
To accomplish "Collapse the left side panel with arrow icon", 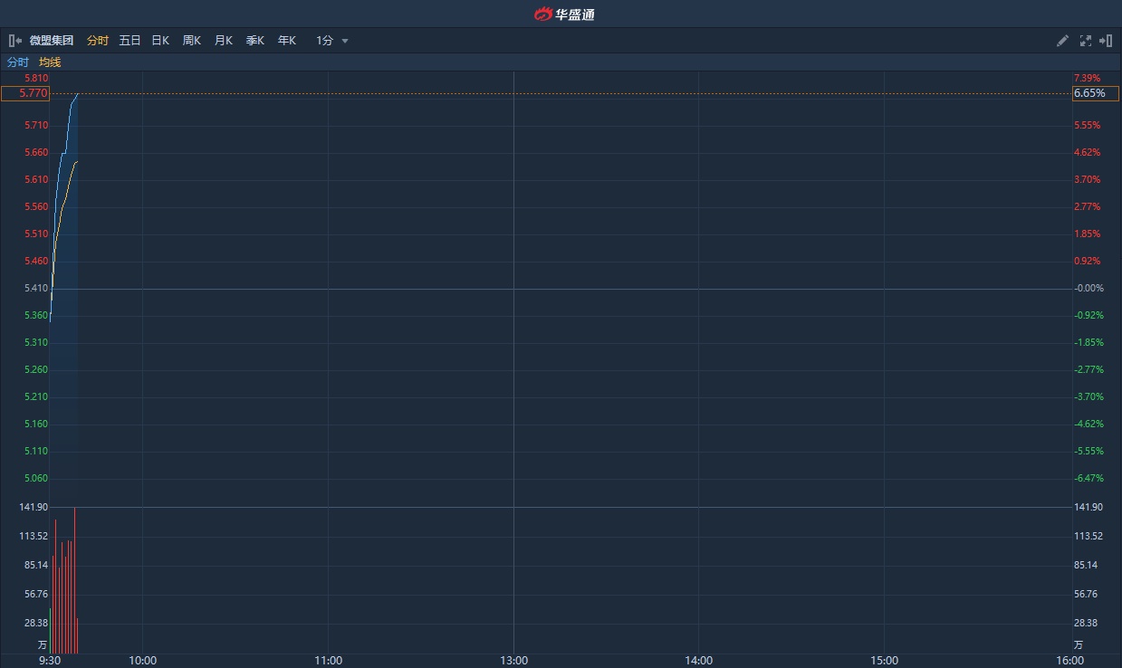I will (x=15, y=41).
